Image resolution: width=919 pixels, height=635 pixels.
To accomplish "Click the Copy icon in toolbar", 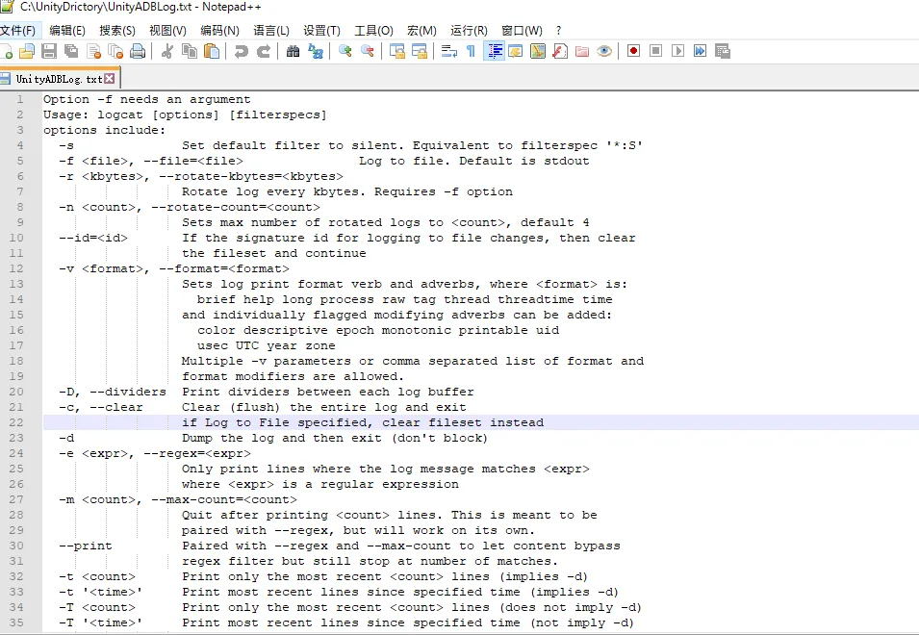I will pyautogui.click(x=190, y=52).
